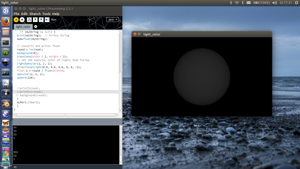Open the battery 100% indicator
The image size is (300, 169).
pos(261,3)
